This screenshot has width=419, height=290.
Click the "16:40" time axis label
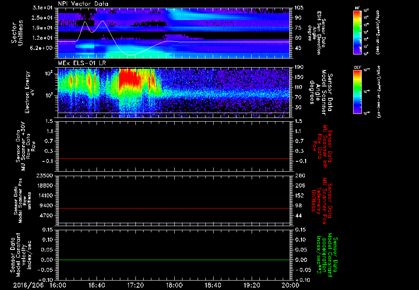97,285
